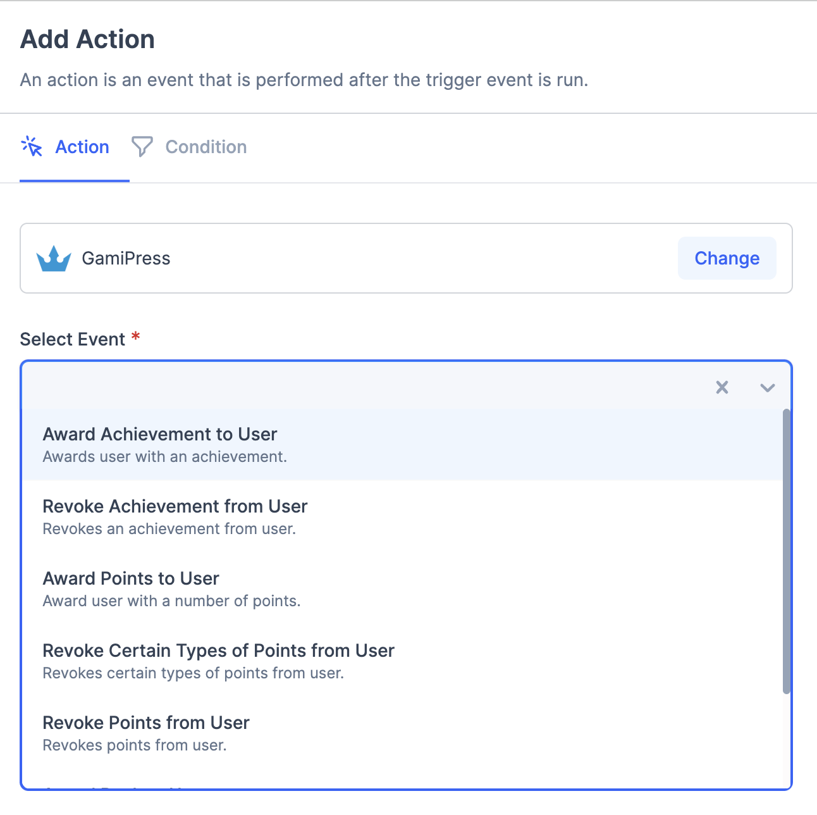The image size is (817, 815).
Task: Click the Add Action heading
Action: pyautogui.click(x=87, y=39)
